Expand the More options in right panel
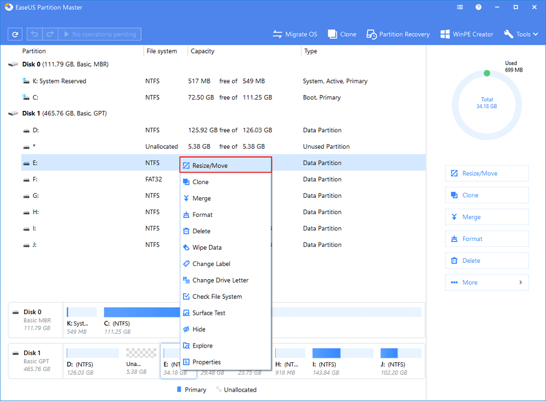 [x=486, y=282]
